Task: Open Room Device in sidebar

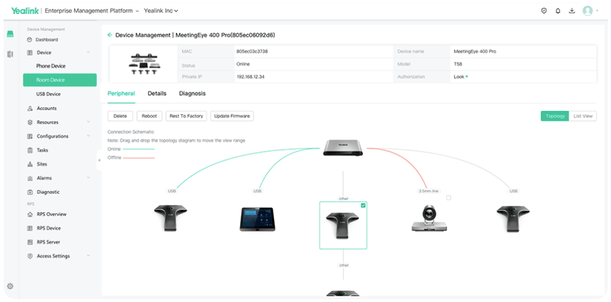Action: (x=60, y=80)
